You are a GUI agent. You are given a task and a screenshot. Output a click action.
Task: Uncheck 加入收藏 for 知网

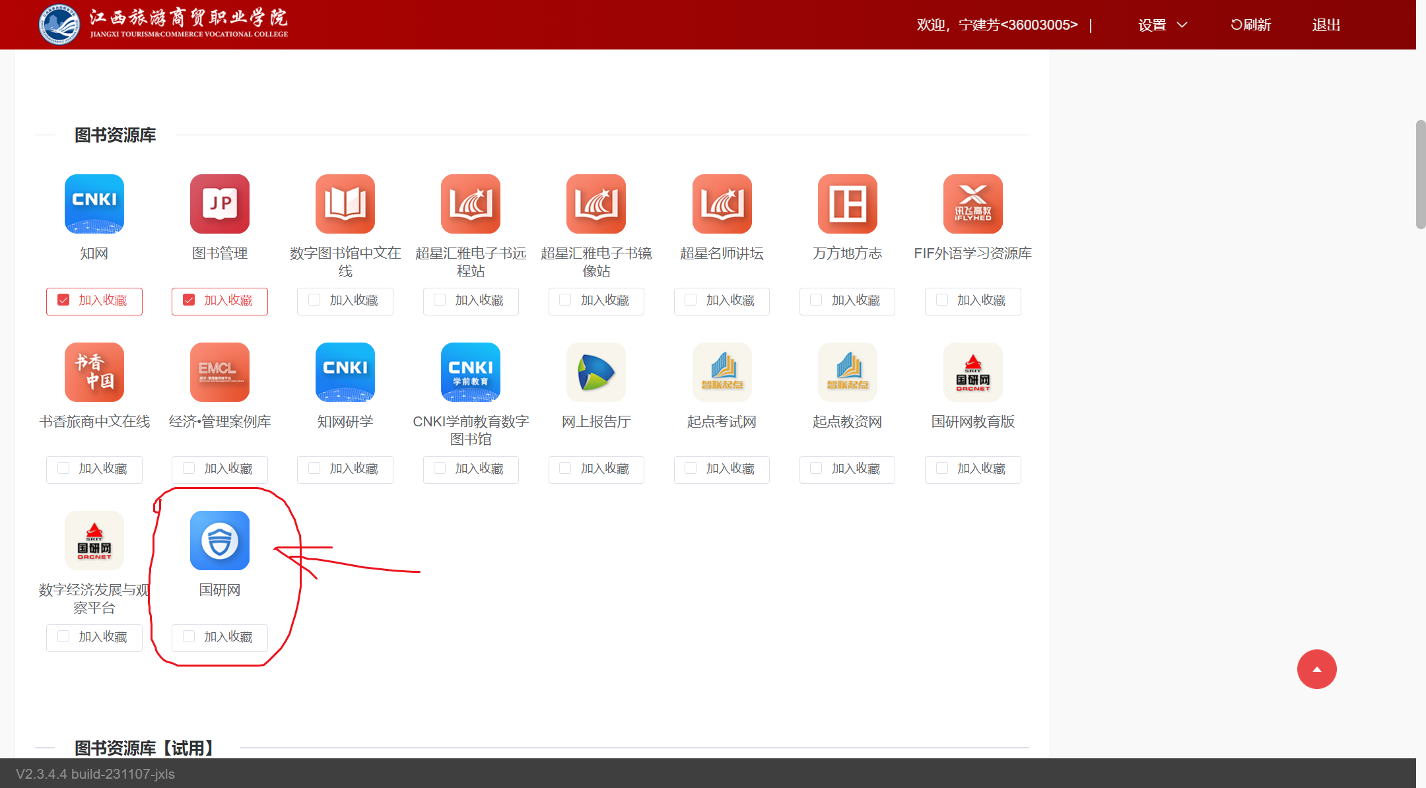tap(63, 300)
